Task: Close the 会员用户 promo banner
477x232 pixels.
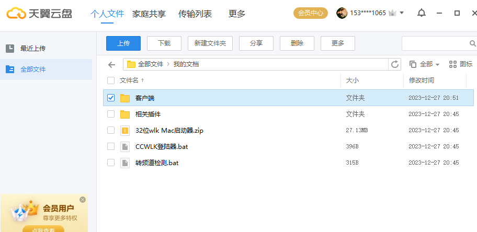Action: 83,200
